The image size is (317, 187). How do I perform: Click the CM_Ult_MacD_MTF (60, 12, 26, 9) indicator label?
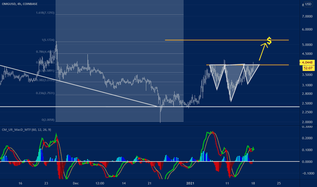pos(27,130)
